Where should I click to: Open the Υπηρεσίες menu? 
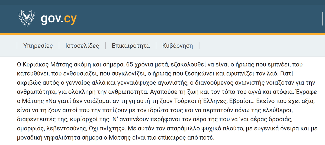coord(38,46)
